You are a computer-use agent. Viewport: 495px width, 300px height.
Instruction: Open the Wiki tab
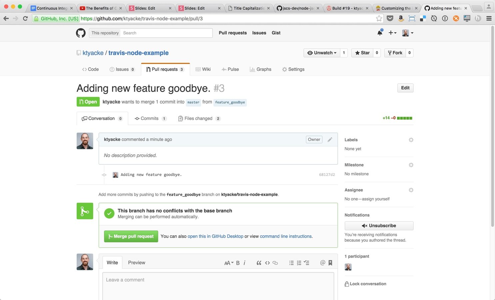coord(203,69)
